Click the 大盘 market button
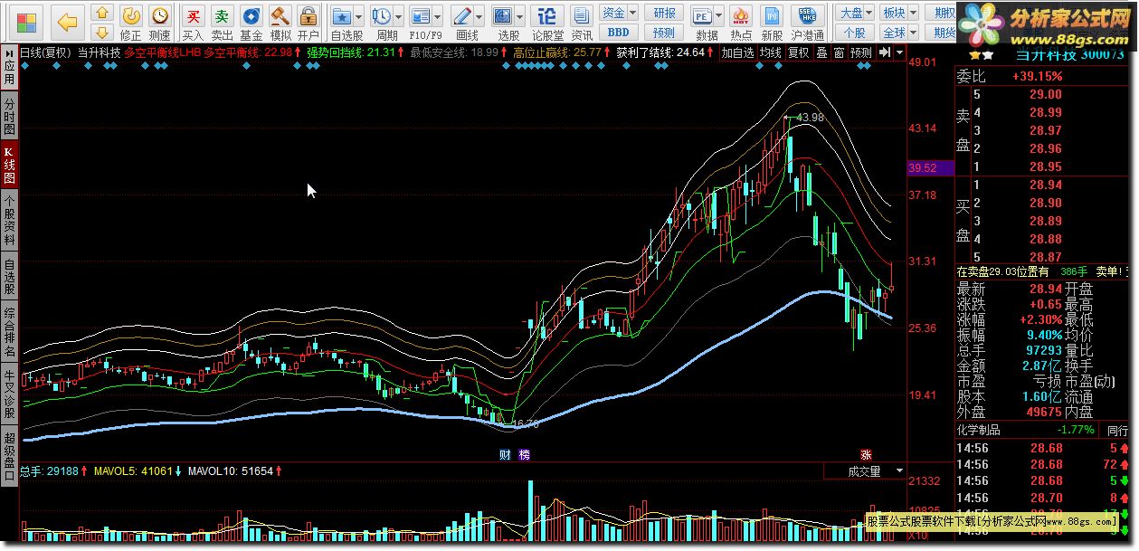Screen dimensions: 1139x551 pyautogui.click(x=850, y=13)
